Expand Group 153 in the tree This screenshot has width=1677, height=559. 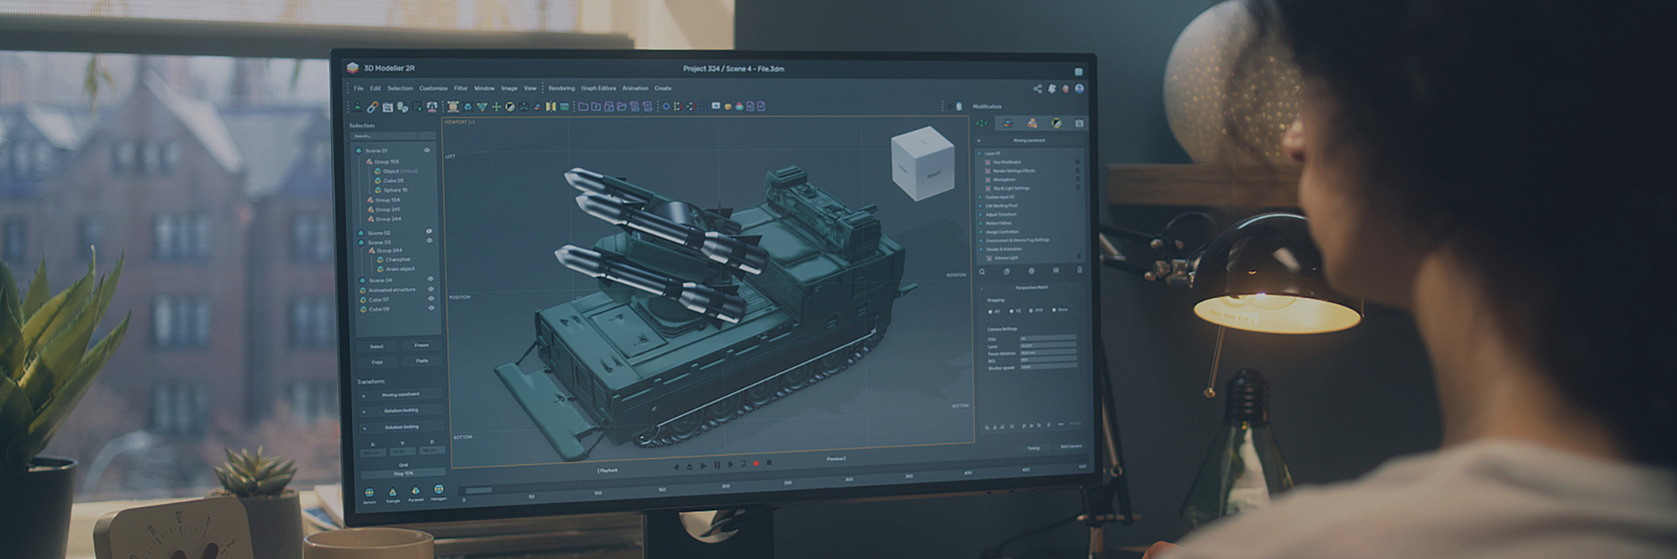tap(369, 161)
